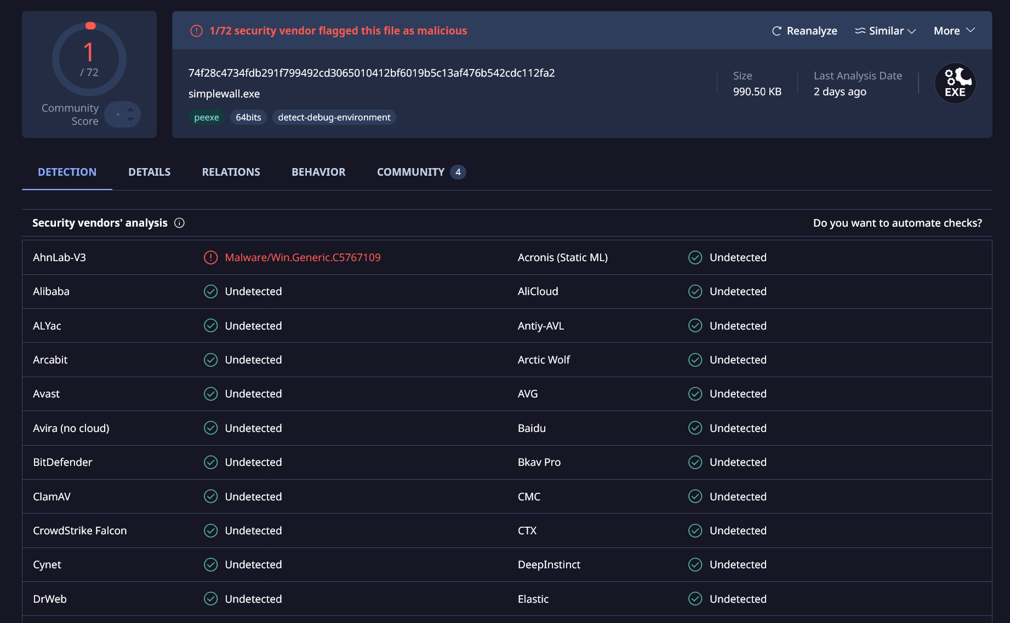Click the '2 days ago' analysis date
Screen dimensions: 1010x623
click(840, 91)
